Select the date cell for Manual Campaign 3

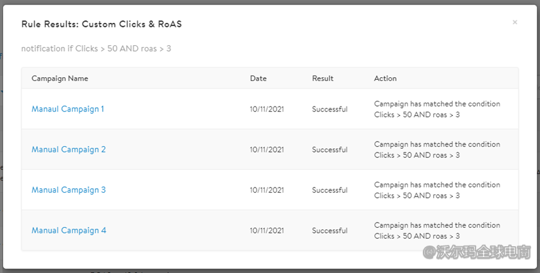267,190
